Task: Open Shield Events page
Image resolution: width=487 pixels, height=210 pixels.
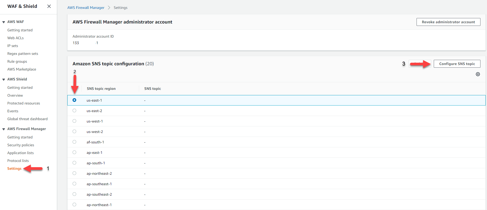Action: coord(13,111)
